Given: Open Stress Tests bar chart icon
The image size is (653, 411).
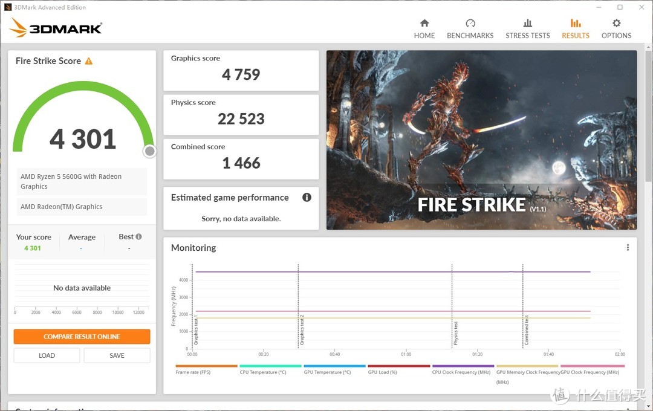Looking at the screenshot, I should (x=527, y=24).
